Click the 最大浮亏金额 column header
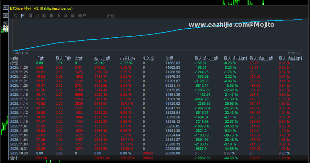310x163 pixels. [x=206, y=59]
